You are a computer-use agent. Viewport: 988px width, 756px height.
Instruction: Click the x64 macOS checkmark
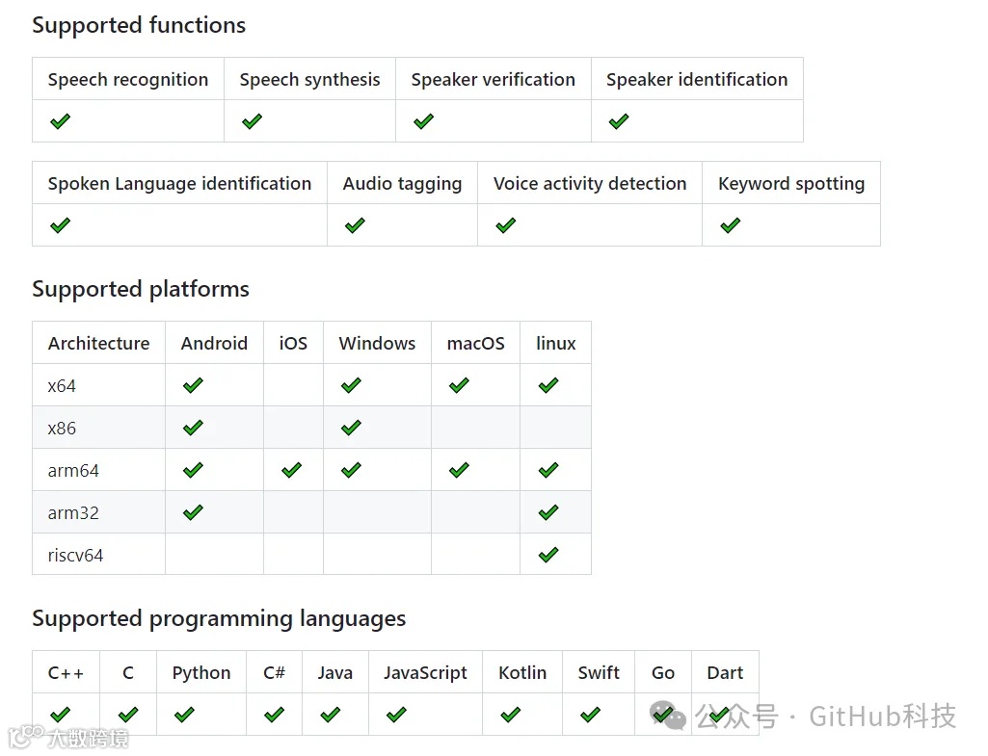tap(459, 385)
